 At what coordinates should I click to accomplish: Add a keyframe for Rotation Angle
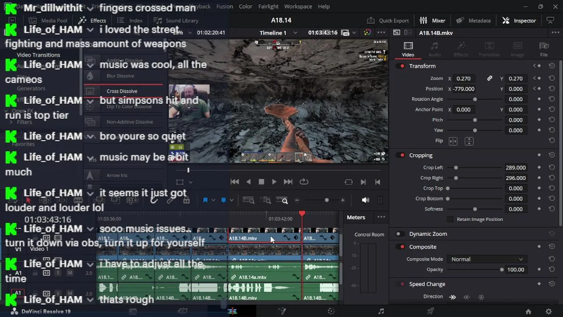coord(539,99)
